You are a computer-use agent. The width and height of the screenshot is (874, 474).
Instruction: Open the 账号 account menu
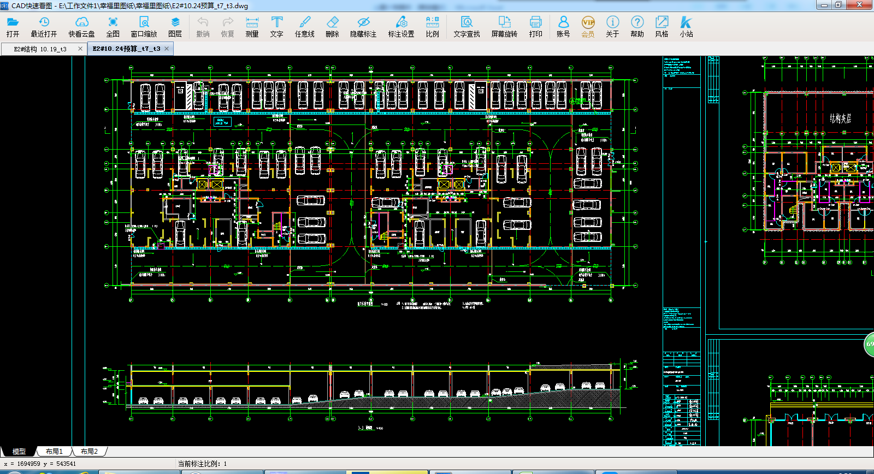click(x=563, y=27)
